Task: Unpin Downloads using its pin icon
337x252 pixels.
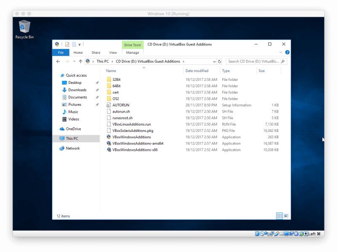Action: tap(97, 90)
